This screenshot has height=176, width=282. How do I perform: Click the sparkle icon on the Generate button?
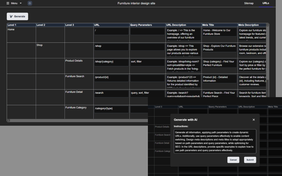click(11, 16)
